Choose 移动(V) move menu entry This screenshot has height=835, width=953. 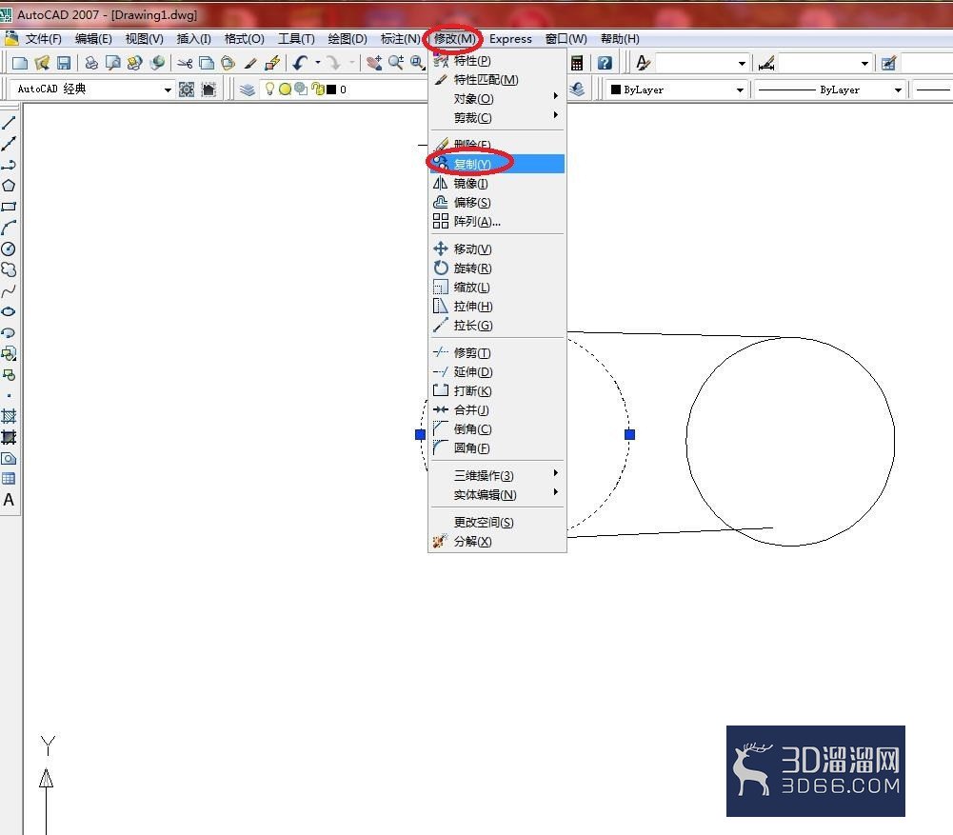point(497,249)
